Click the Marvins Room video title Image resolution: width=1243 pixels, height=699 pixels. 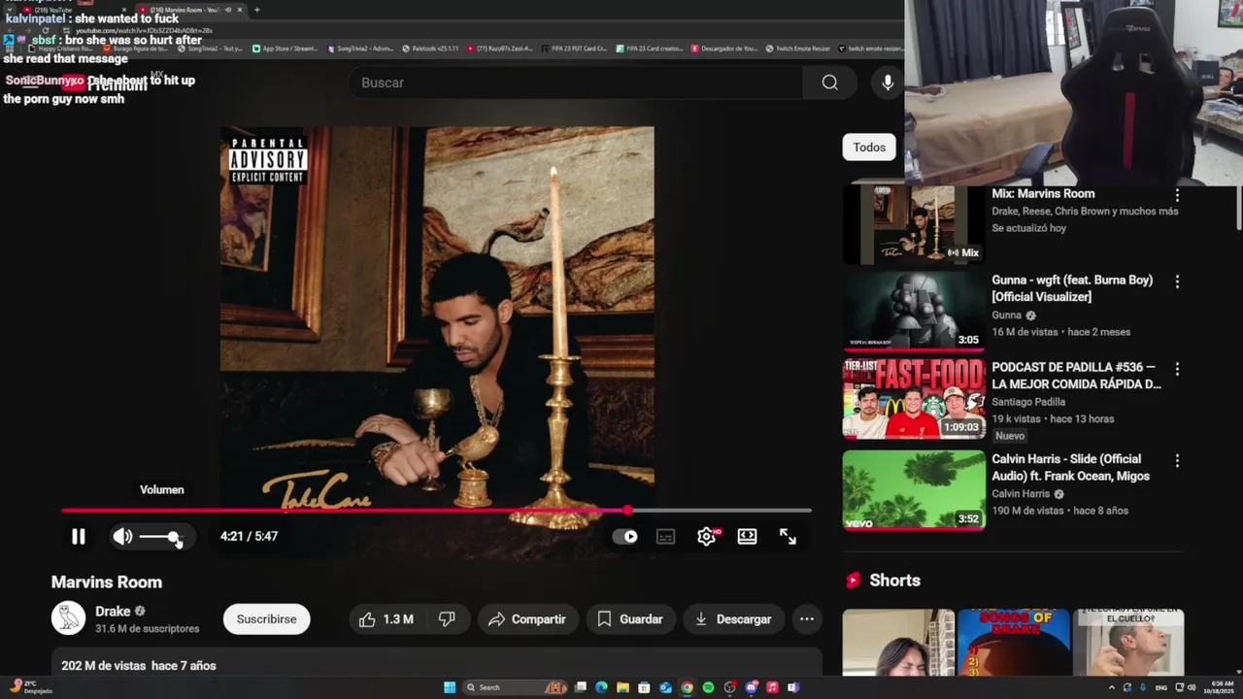pyautogui.click(x=107, y=582)
